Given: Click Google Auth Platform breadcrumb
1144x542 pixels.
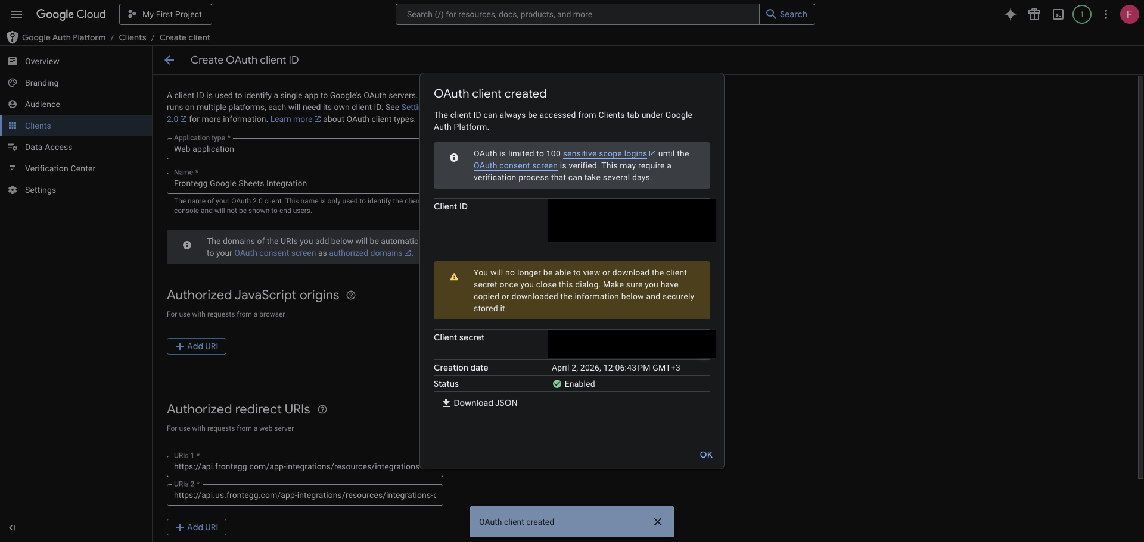Looking at the screenshot, I should click(x=64, y=37).
